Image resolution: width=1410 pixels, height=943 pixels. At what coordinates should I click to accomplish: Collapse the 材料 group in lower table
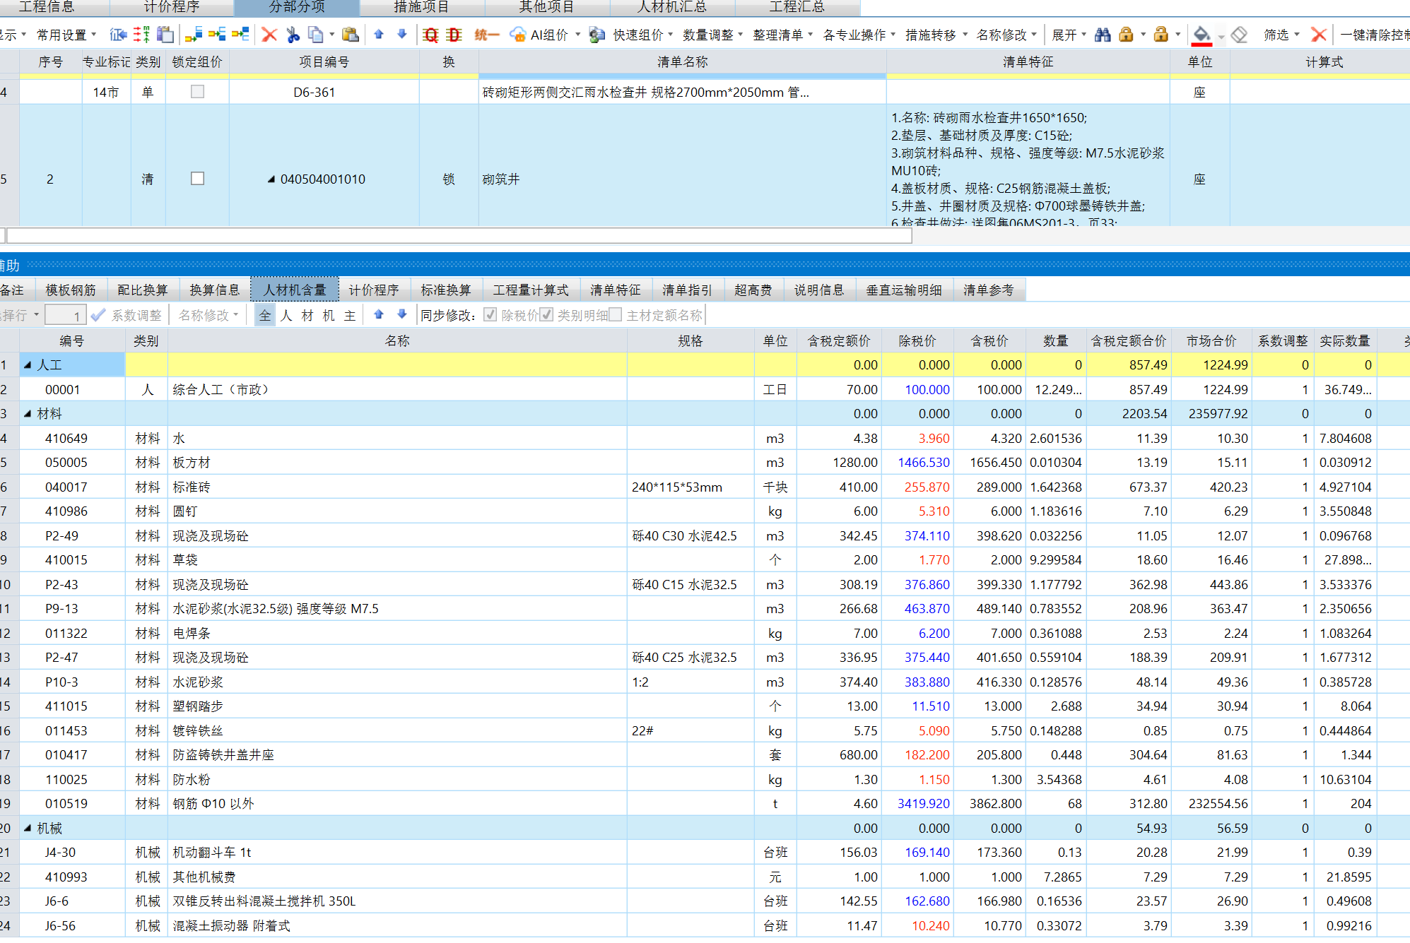(28, 414)
